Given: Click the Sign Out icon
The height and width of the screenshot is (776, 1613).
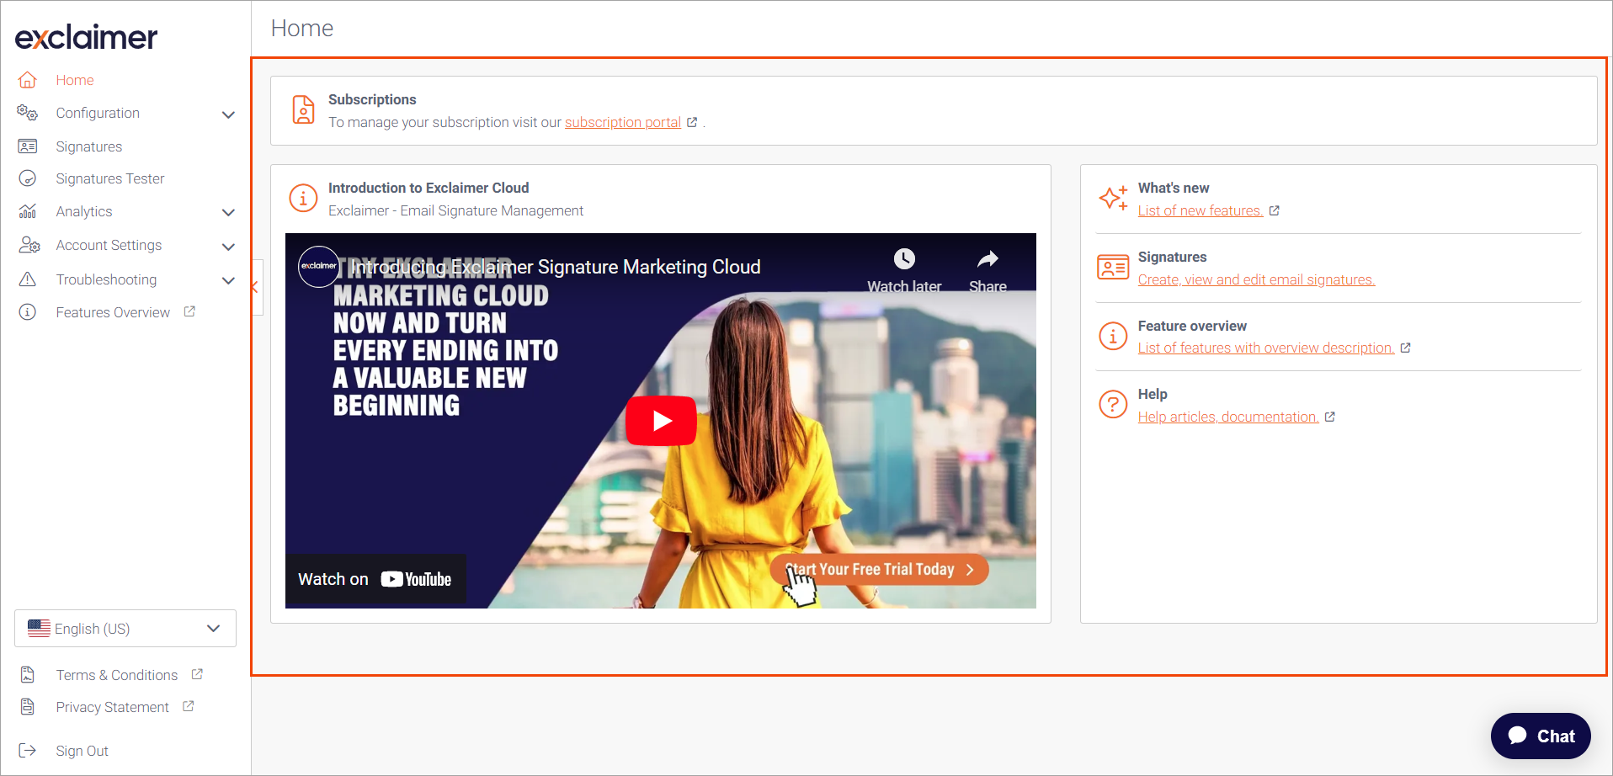Looking at the screenshot, I should click(28, 751).
